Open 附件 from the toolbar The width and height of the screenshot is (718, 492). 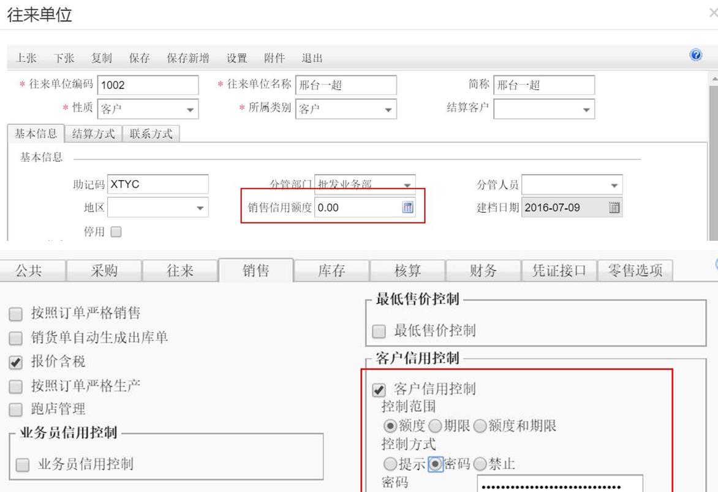[274, 58]
